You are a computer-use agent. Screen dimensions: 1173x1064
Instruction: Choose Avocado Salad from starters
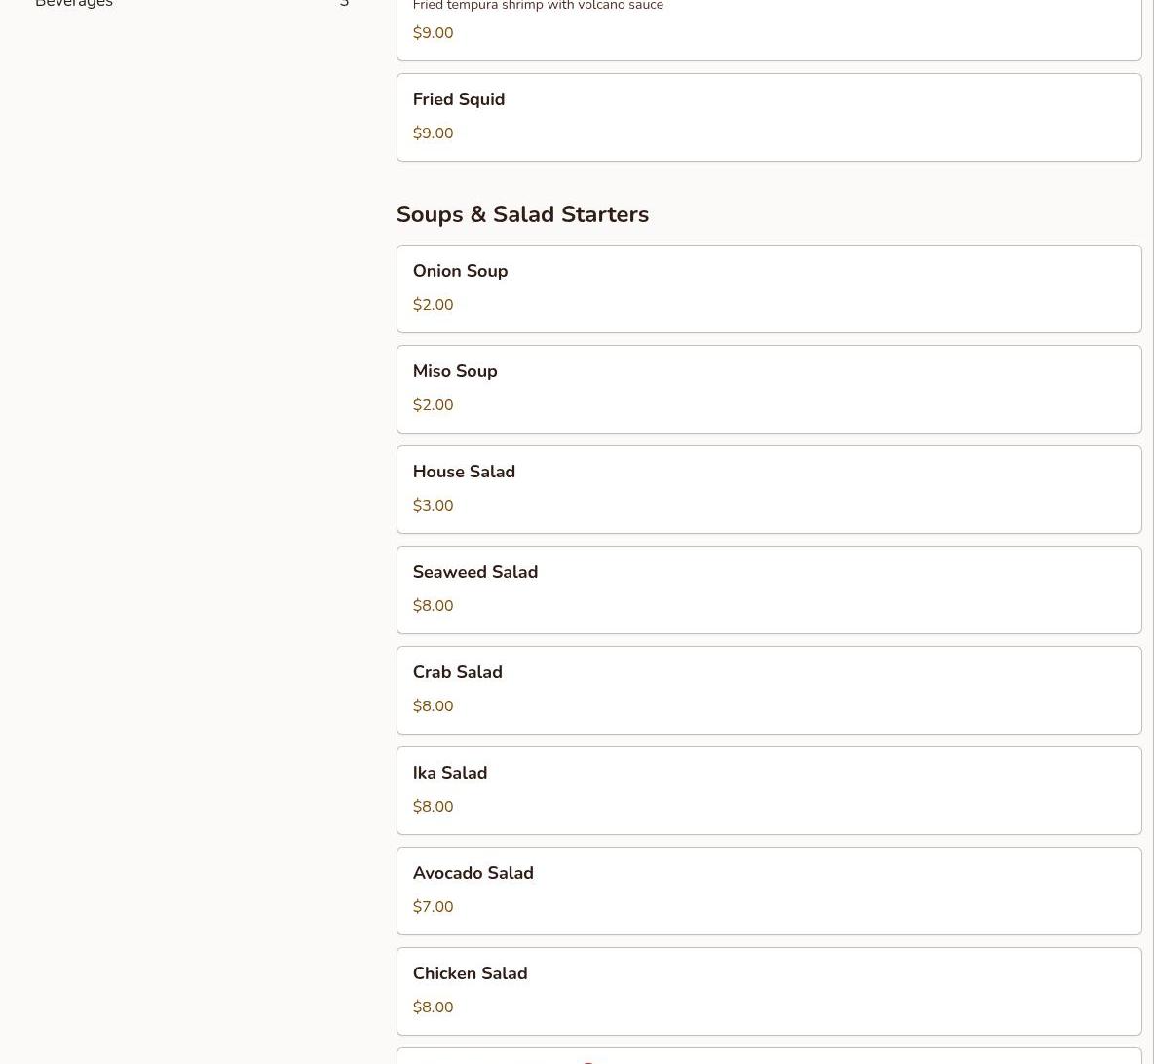point(769,891)
